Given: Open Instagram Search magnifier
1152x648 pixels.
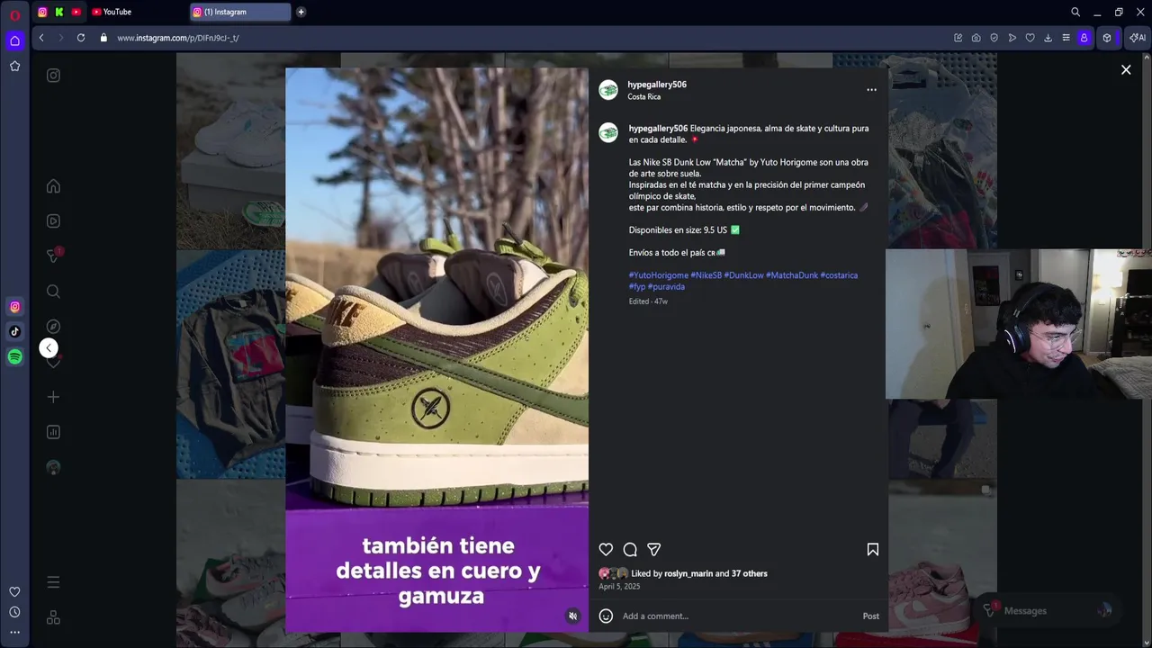Looking at the screenshot, I should [53, 292].
